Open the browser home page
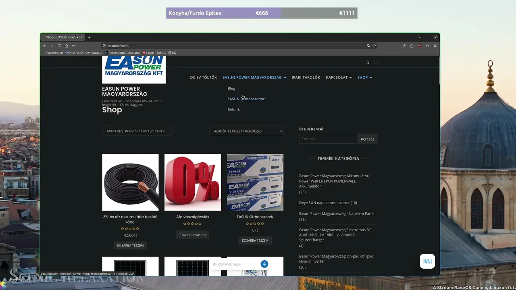Image resolution: width=516 pixels, height=290 pixels. pos(67,46)
